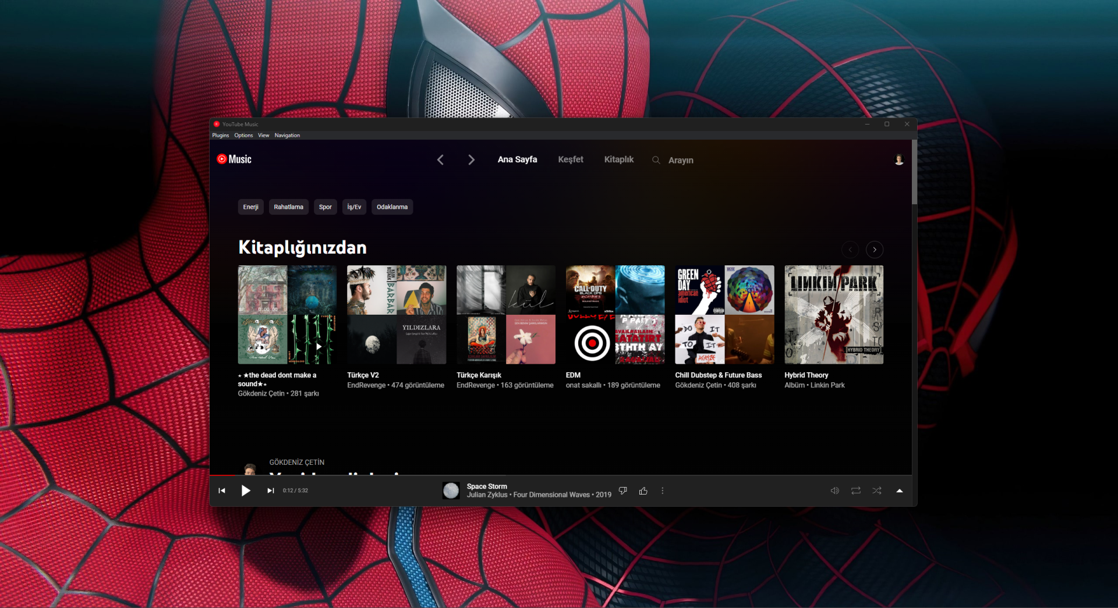Show previous items in Kitaplığınızdan carousel
This screenshot has height=608, width=1118.
tap(850, 250)
